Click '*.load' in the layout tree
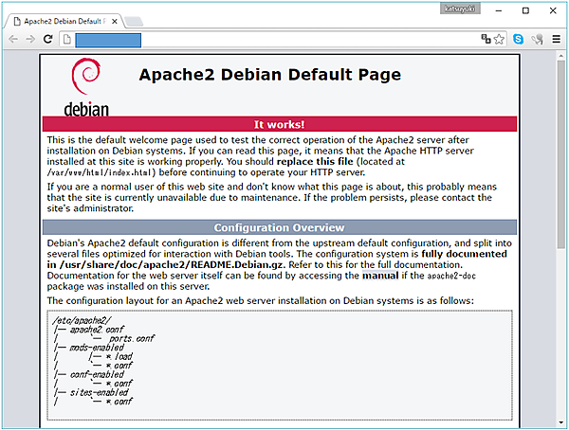Viewport: 569px width, 430px height. (119, 357)
